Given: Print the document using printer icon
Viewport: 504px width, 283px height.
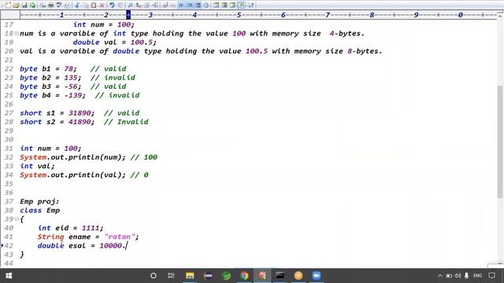Looking at the screenshot, I should 50,6.
